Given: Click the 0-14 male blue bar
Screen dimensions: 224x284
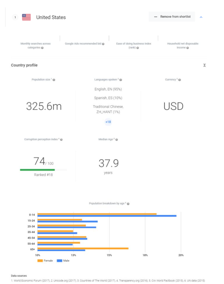Looking at the screenshot, I should 107,216.
